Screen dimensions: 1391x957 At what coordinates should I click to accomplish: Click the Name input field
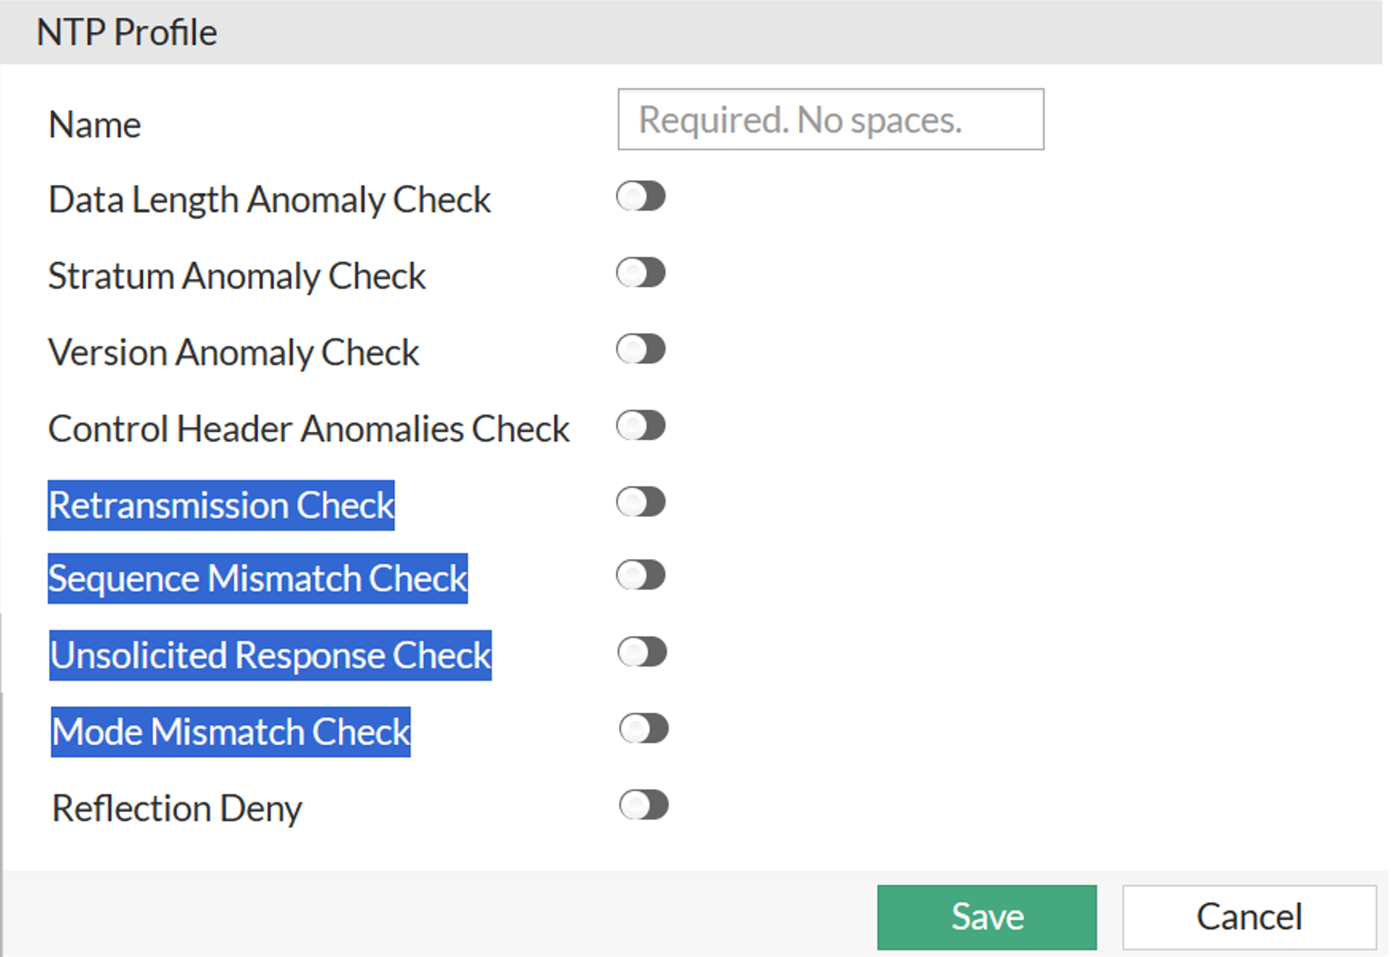830,120
